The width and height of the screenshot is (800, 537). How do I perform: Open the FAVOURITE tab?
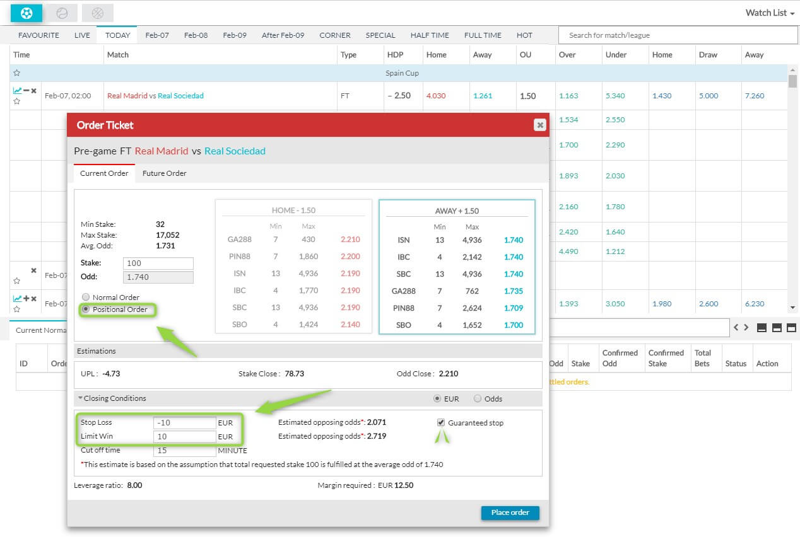[x=38, y=35]
